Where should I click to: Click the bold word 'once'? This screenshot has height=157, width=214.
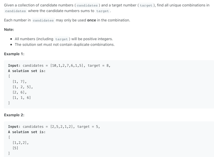pyautogui.click(x=91, y=20)
